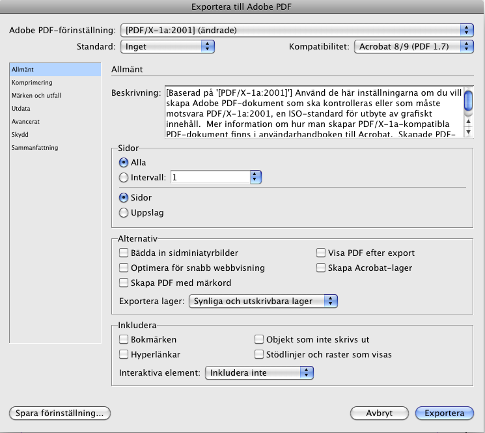Select the Märken och utfall category
Screen dimensions: 485x433
(55, 96)
